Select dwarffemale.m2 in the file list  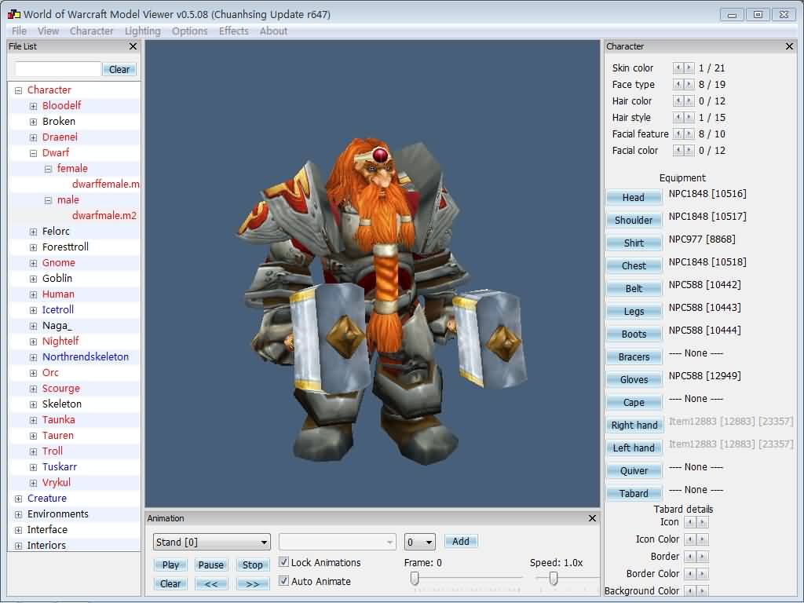click(x=106, y=184)
